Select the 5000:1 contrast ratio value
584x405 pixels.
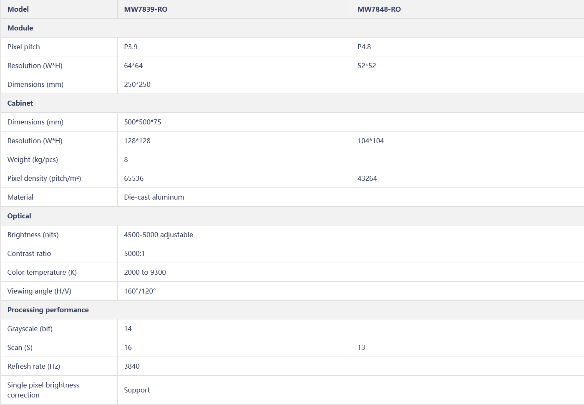134,253
